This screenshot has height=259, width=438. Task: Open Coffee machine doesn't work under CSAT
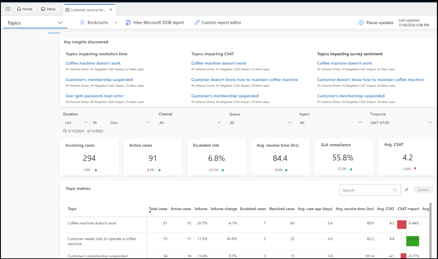click(219, 64)
